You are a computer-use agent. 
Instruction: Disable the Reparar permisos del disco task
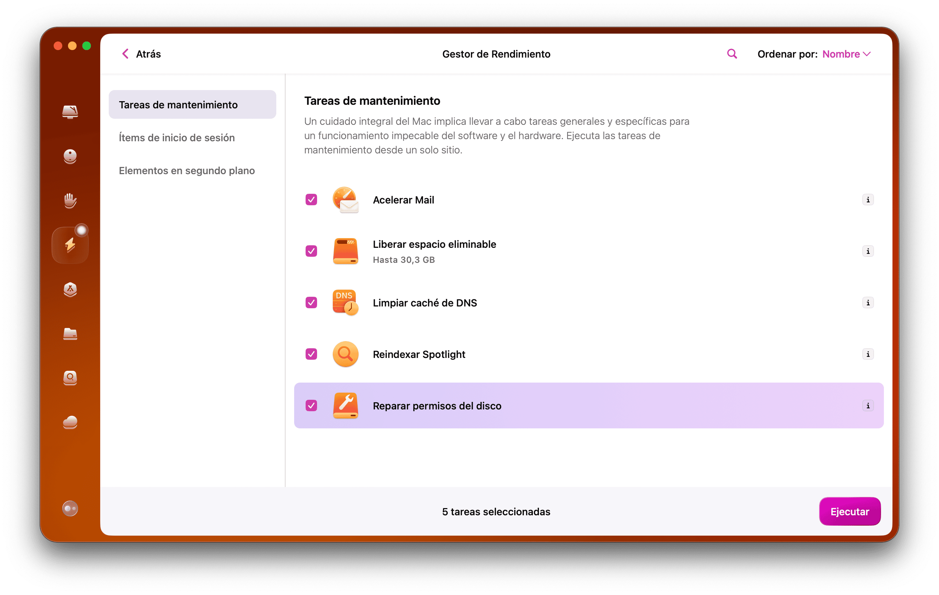tap(311, 405)
